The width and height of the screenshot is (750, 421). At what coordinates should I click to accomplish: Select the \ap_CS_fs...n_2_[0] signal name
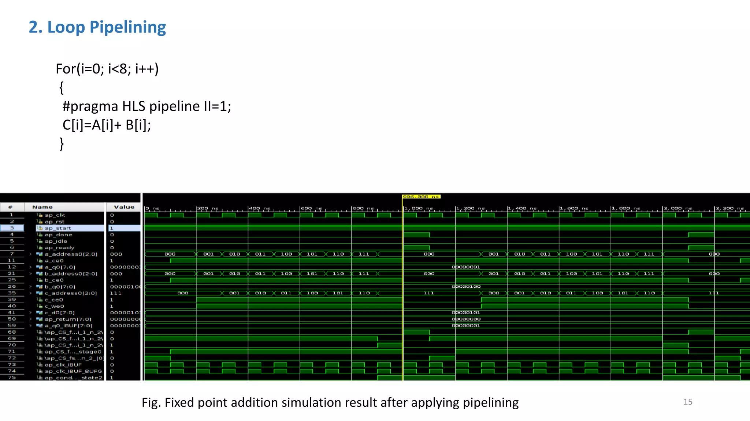tap(74, 358)
